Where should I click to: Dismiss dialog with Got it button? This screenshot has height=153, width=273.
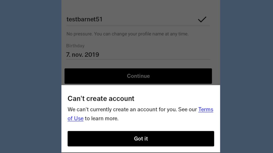pyautogui.click(x=141, y=139)
